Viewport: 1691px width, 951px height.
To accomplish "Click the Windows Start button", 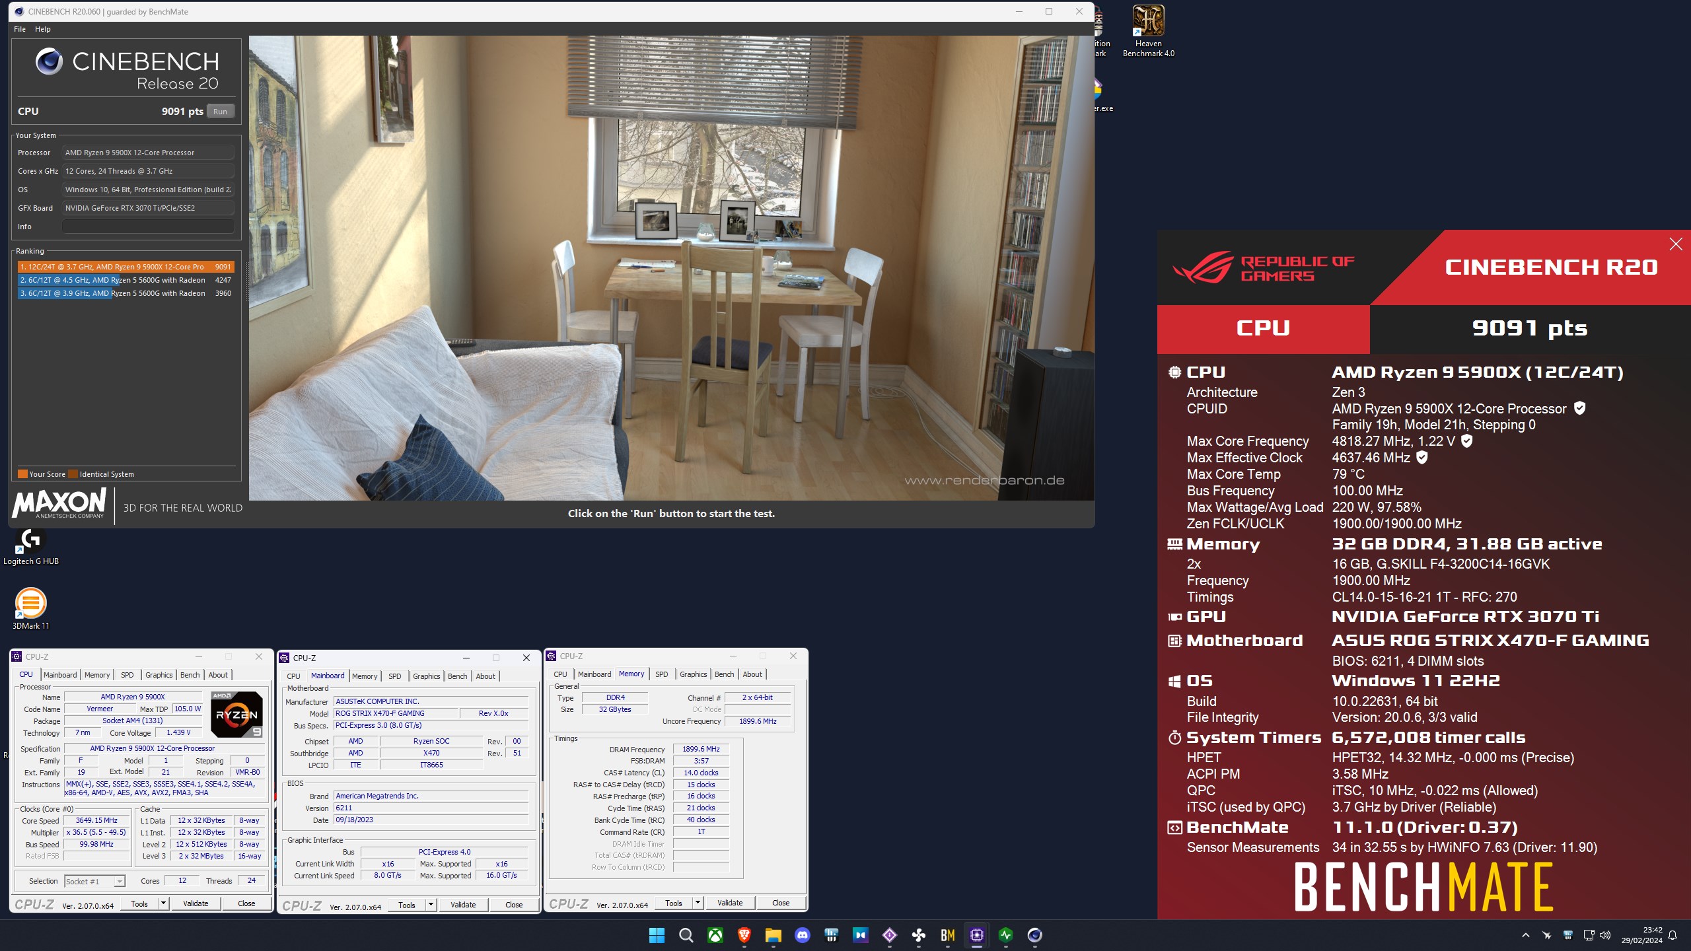I will click(x=657, y=935).
